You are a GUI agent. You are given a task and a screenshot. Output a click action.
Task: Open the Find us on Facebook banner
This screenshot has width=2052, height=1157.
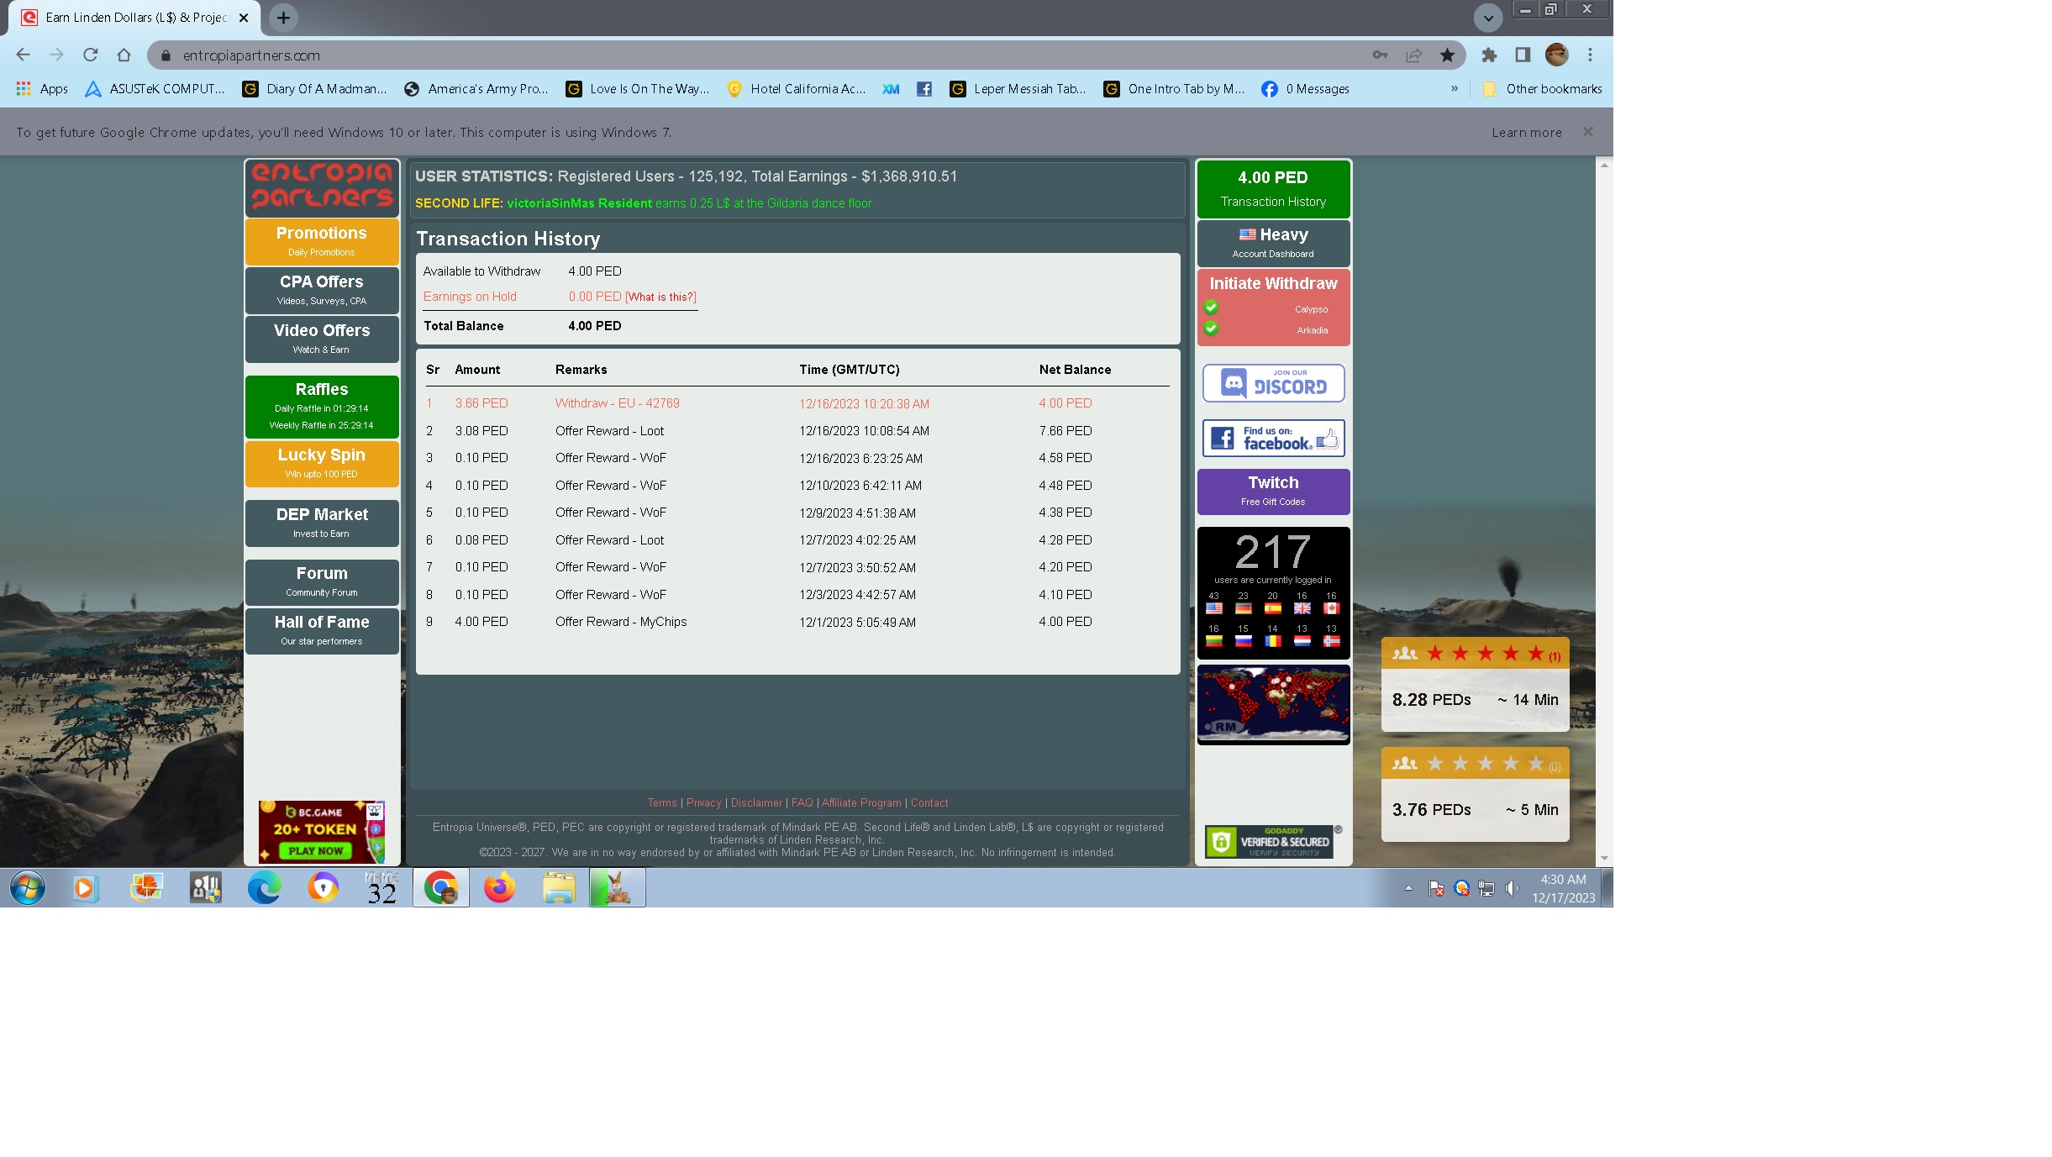1273,438
